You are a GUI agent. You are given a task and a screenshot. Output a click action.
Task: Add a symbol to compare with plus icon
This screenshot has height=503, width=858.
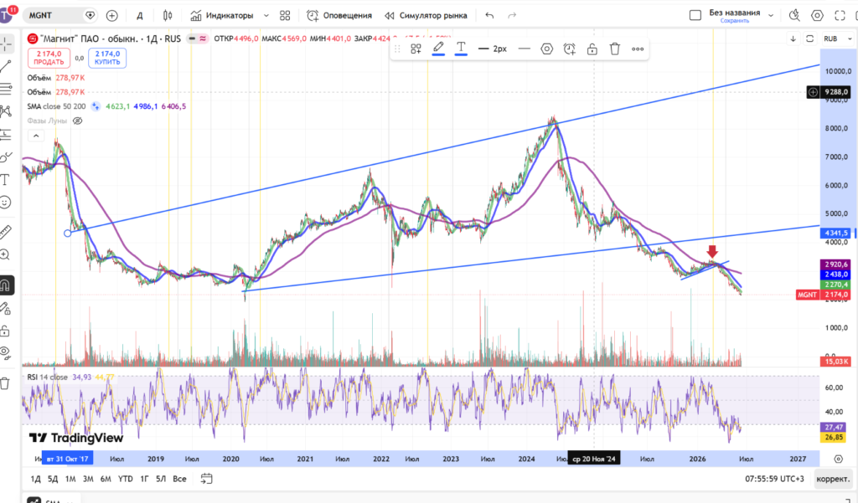pyautogui.click(x=111, y=15)
